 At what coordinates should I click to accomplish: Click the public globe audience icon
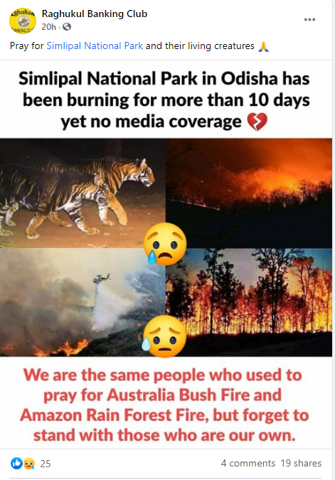[67, 27]
